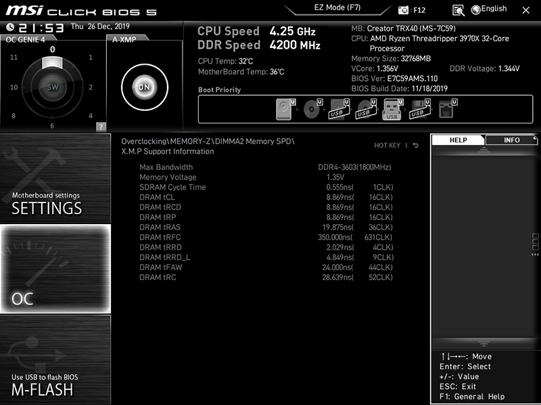The width and height of the screenshot is (541, 405).
Task: Select the DRAM tRCD row
Action: tap(266, 207)
